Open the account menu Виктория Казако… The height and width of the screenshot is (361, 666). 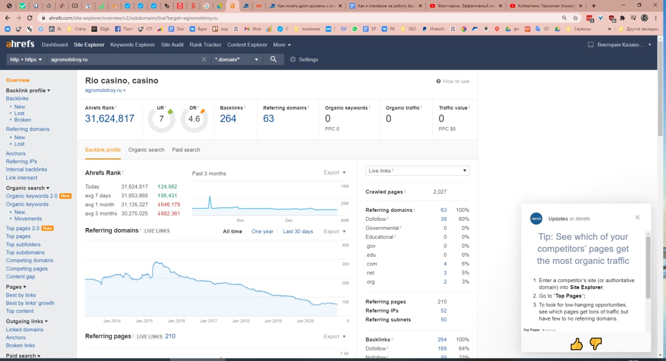coord(624,45)
